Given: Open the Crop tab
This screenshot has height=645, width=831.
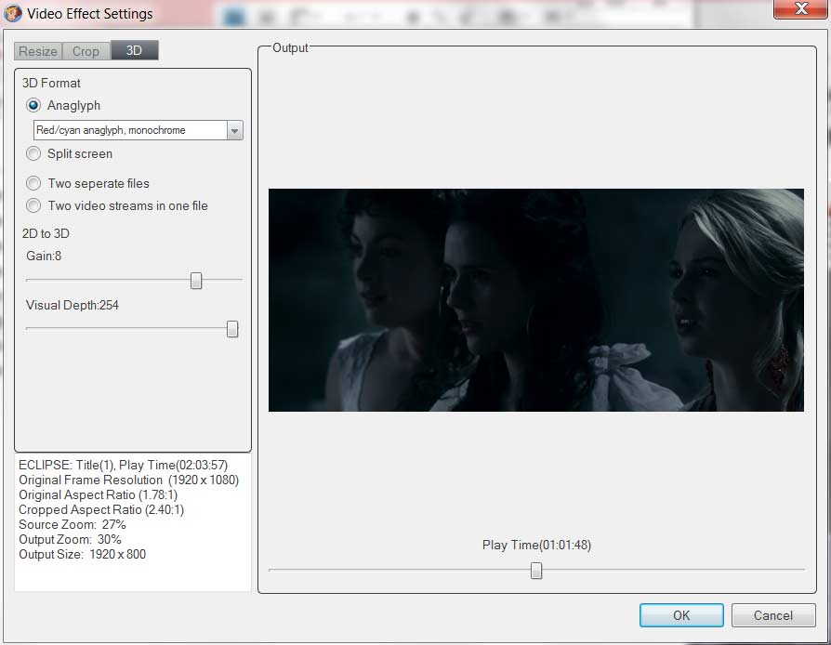Looking at the screenshot, I should point(86,51).
